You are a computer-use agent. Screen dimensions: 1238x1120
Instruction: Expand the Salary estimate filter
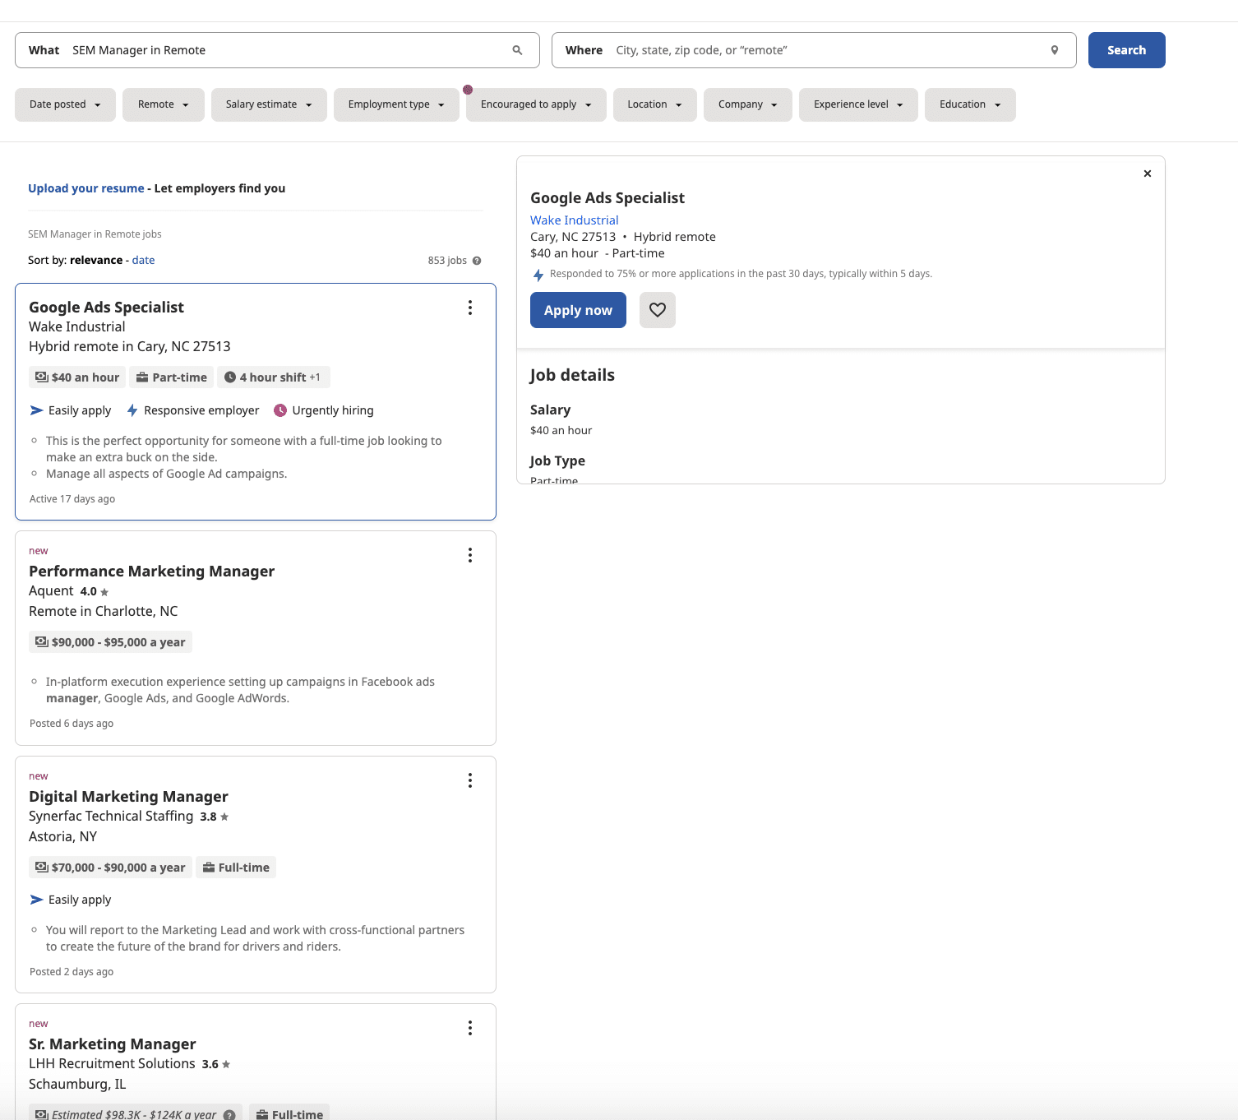[x=269, y=104]
